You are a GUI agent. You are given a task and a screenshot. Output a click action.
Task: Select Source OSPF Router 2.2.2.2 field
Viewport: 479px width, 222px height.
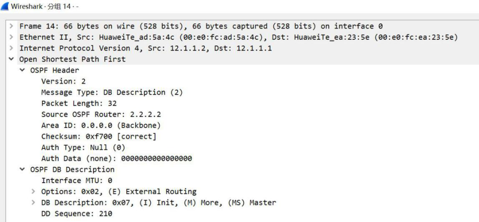(x=101, y=114)
